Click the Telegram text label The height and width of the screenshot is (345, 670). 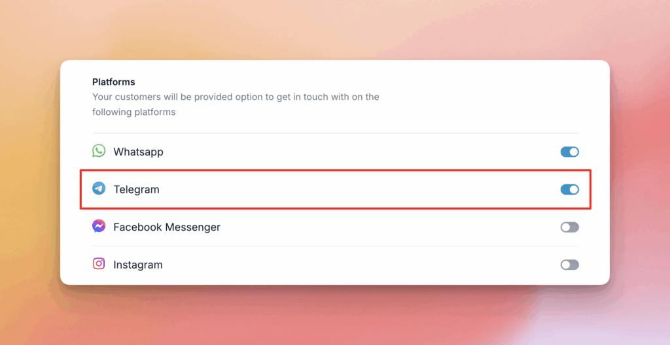tap(136, 189)
